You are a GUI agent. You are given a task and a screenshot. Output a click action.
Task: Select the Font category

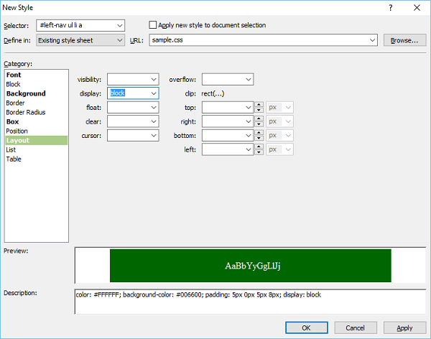tap(14, 75)
